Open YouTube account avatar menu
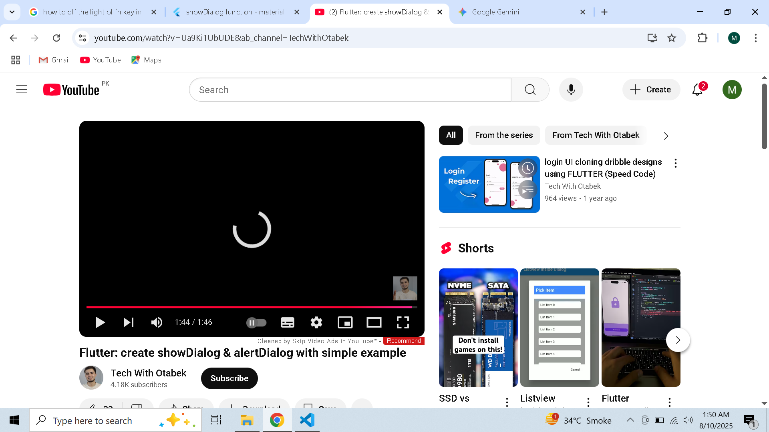Screen dimensions: 769x432 click(x=732, y=90)
